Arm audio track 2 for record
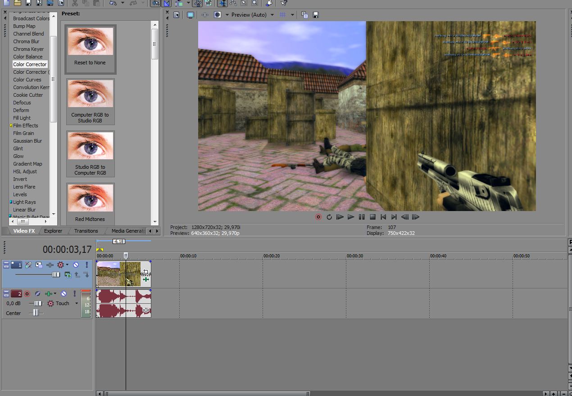Viewport: 572px width, 396px height. click(27, 294)
